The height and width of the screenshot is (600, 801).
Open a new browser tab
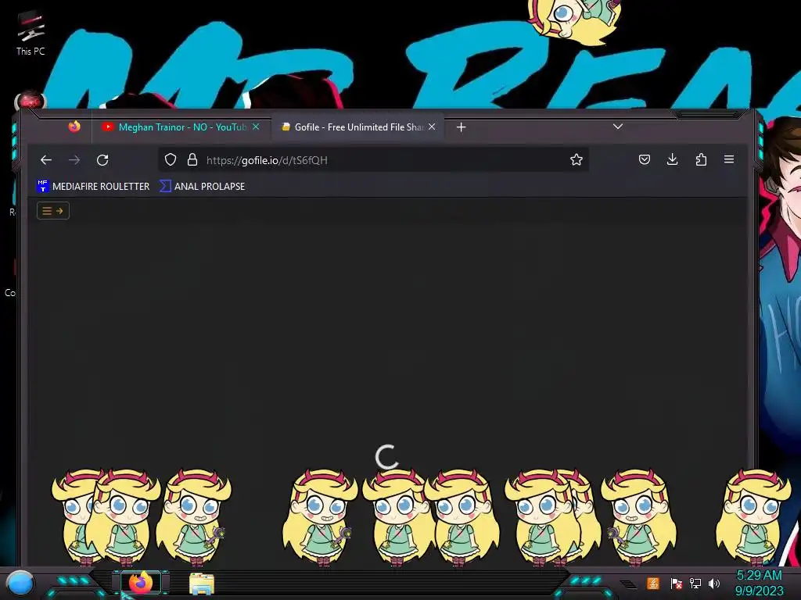tap(461, 127)
